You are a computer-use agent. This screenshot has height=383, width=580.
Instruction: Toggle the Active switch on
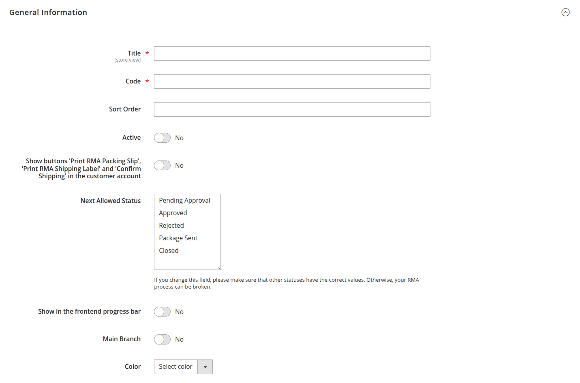[162, 138]
